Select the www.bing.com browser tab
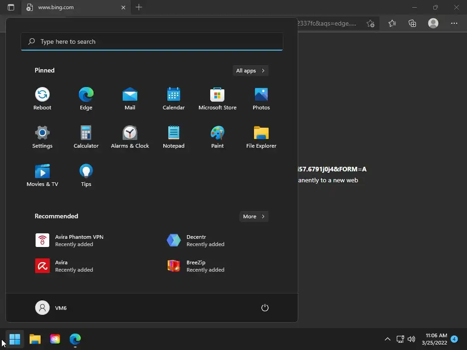 (x=76, y=7)
